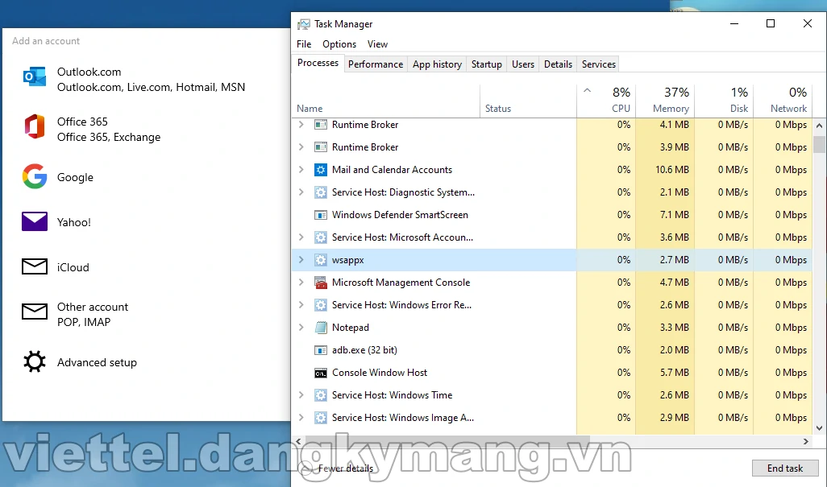The width and height of the screenshot is (827, 487).
Task: Expand the Microsoft Management Console process
Action: point(301,283)
